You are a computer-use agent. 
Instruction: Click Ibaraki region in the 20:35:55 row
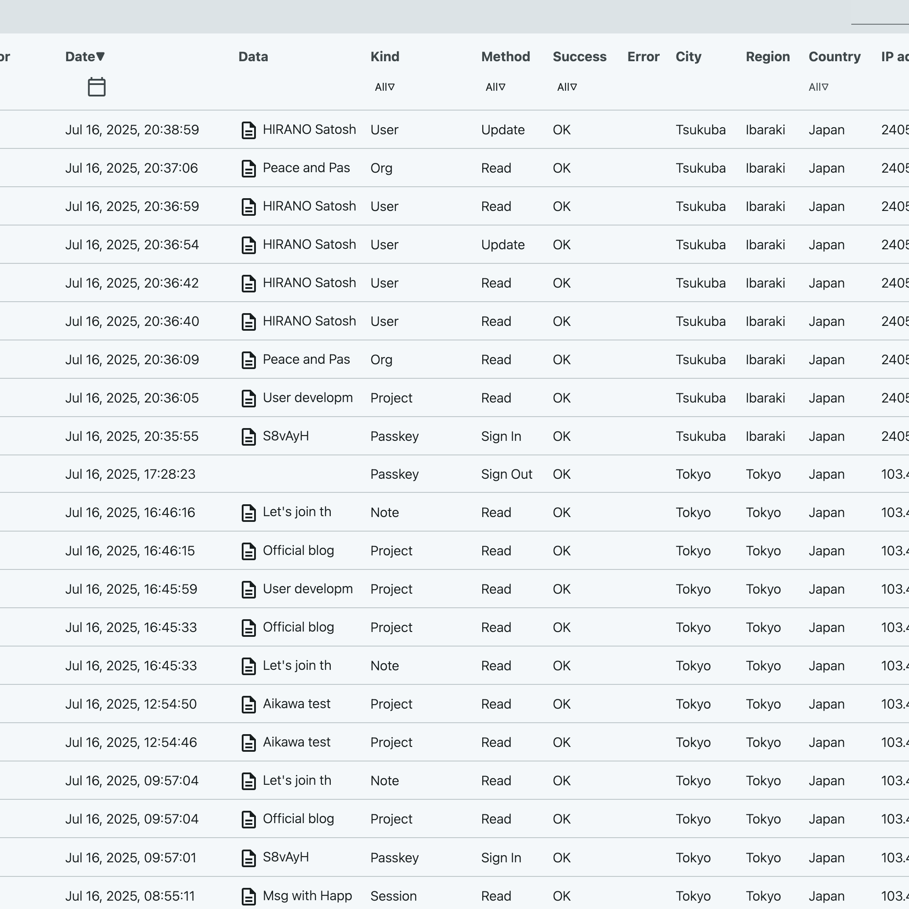[x=765, y=436]
